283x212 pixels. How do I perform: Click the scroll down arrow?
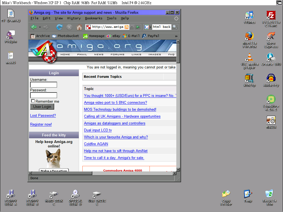(178, 170)
